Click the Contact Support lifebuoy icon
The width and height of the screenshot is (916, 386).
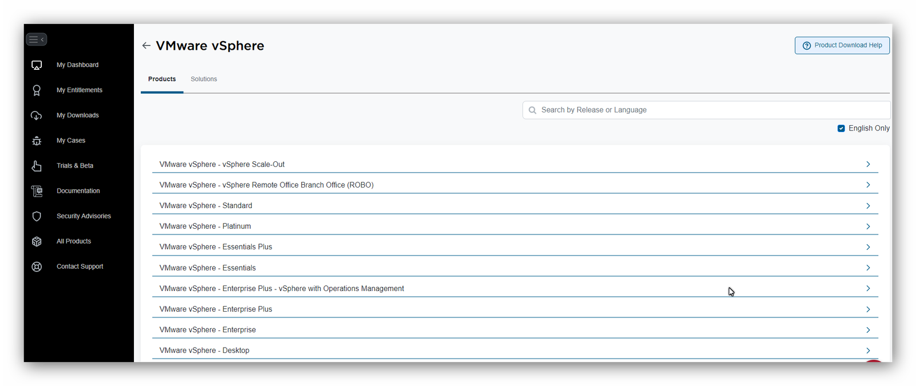tap(37, 266)
